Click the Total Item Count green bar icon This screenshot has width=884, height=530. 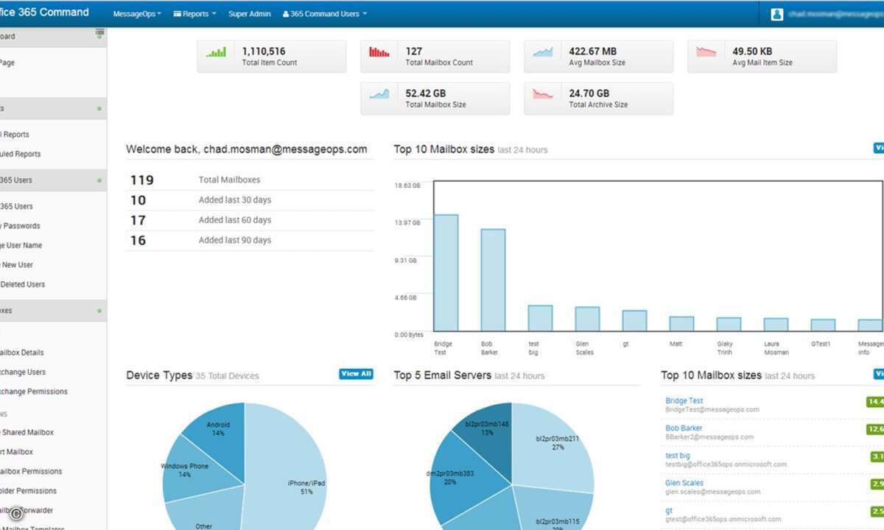click(x=216, y=53)
